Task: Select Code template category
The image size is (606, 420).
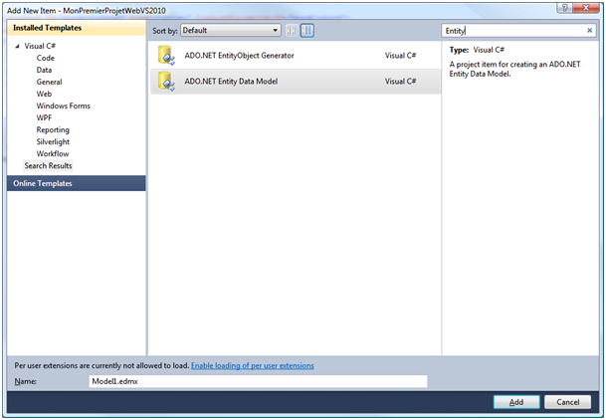Action: [x=45, y=59]
